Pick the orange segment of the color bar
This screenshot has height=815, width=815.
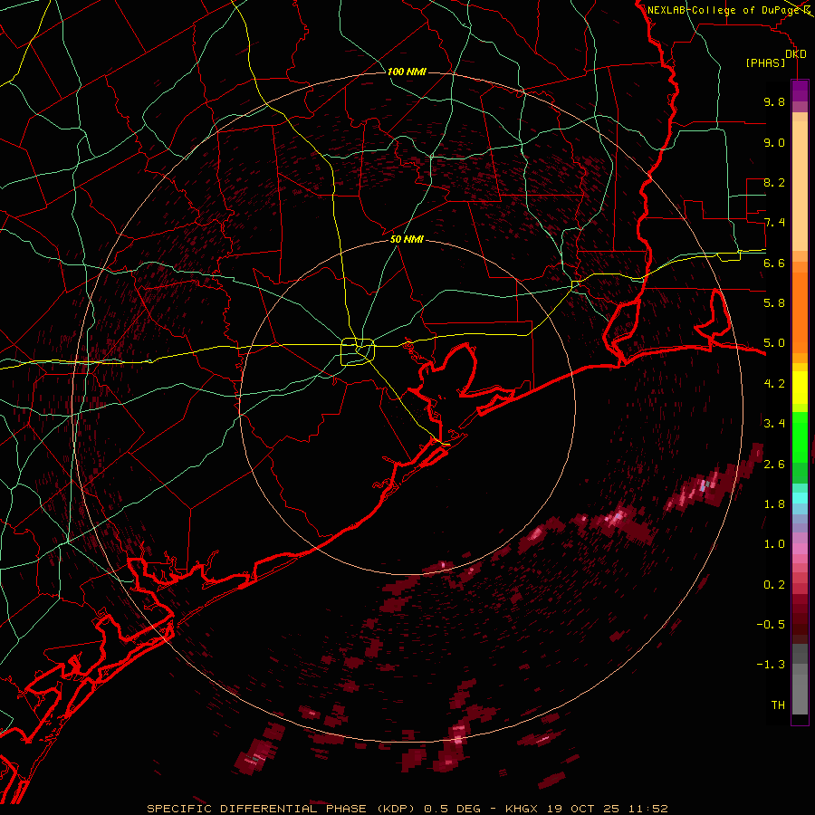pos(800,312)
